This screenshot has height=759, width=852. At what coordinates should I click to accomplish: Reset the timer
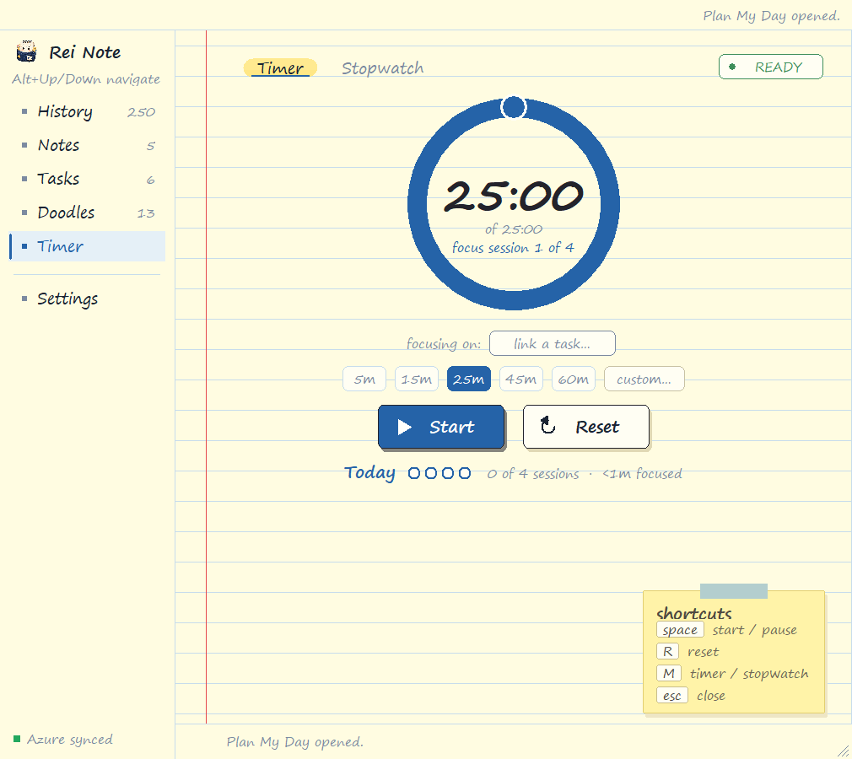point(585,427)
